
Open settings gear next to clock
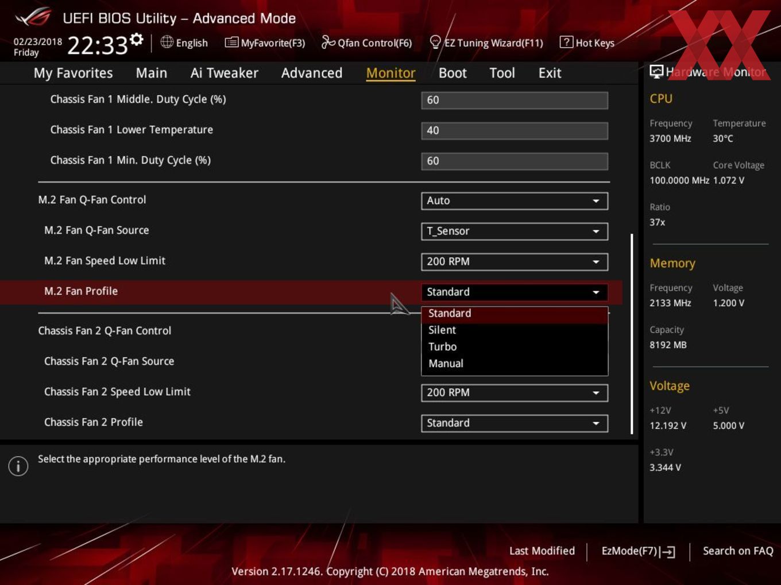point(136,39)
